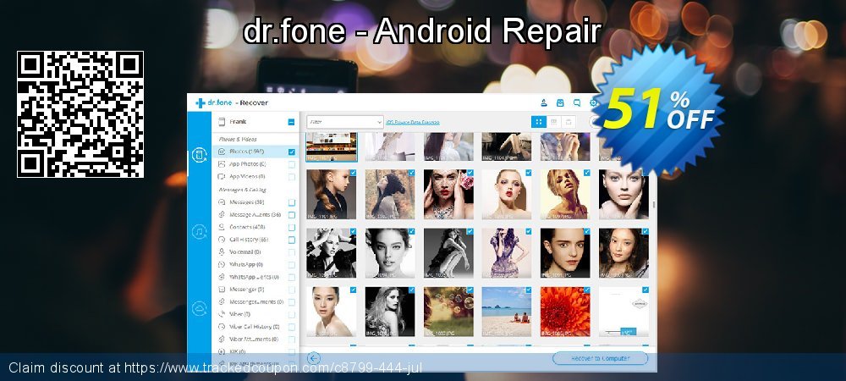Image resolution: width=846 pixels, height=381 pixels.
Task: Click the Call History phone icon
Action: 221,240
